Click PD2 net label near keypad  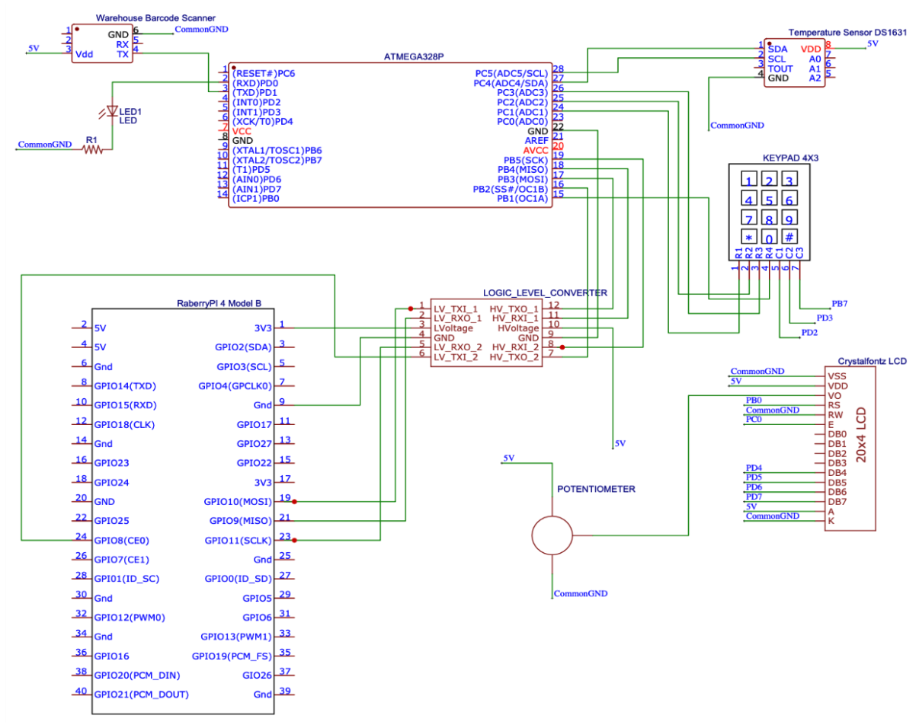point(809,334)
